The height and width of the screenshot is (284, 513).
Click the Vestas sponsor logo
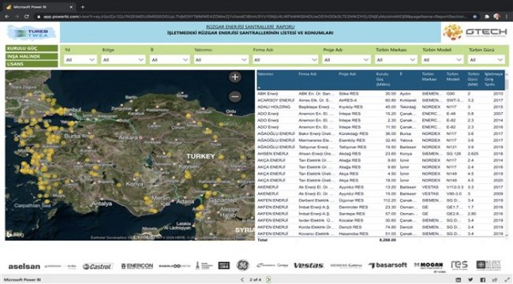click(309, 265)
